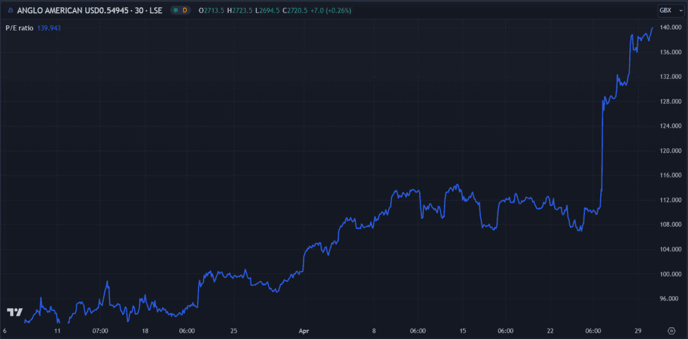
Task: Click the 07:00 marker on time axis
Action: (x=100, y=331)
